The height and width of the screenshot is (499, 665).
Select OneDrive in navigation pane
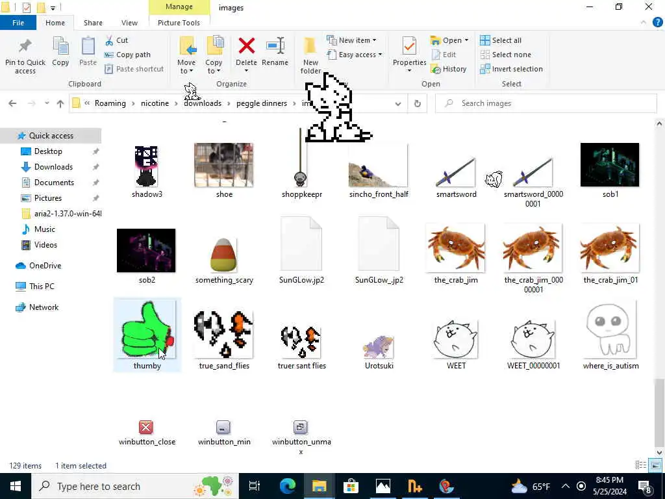click(x=45, y=266)
